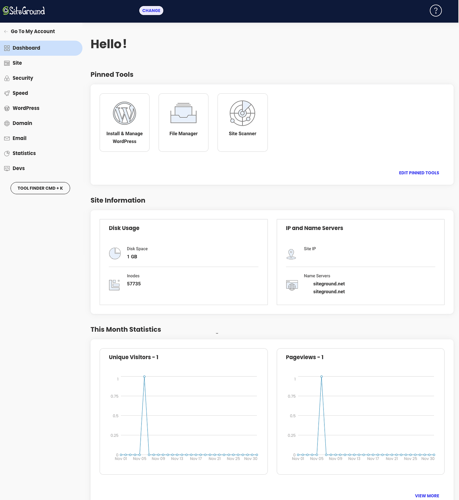This screenshot has height=500, width=459.
Task: Click Nov 01 label on Pageviews chart
Action: 298,459
